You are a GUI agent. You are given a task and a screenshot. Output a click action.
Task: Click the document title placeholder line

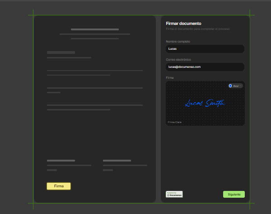click(x=95, y=29)
